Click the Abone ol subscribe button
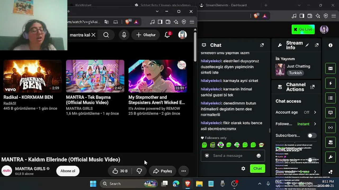The image size is (339, 190). [68, 171]
